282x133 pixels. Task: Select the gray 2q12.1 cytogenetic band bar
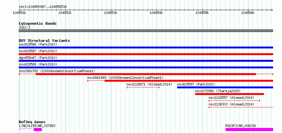coord(146,31)
